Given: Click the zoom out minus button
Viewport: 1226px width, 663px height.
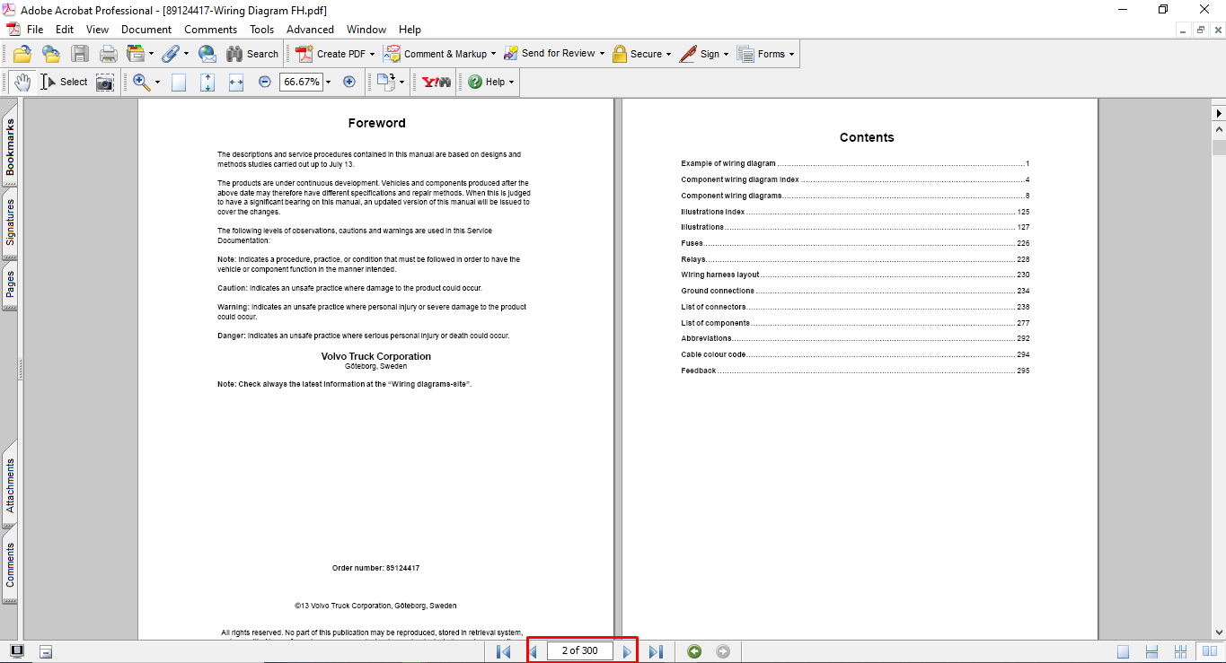Looking at the screenshot, I should [x=265, y=82].
